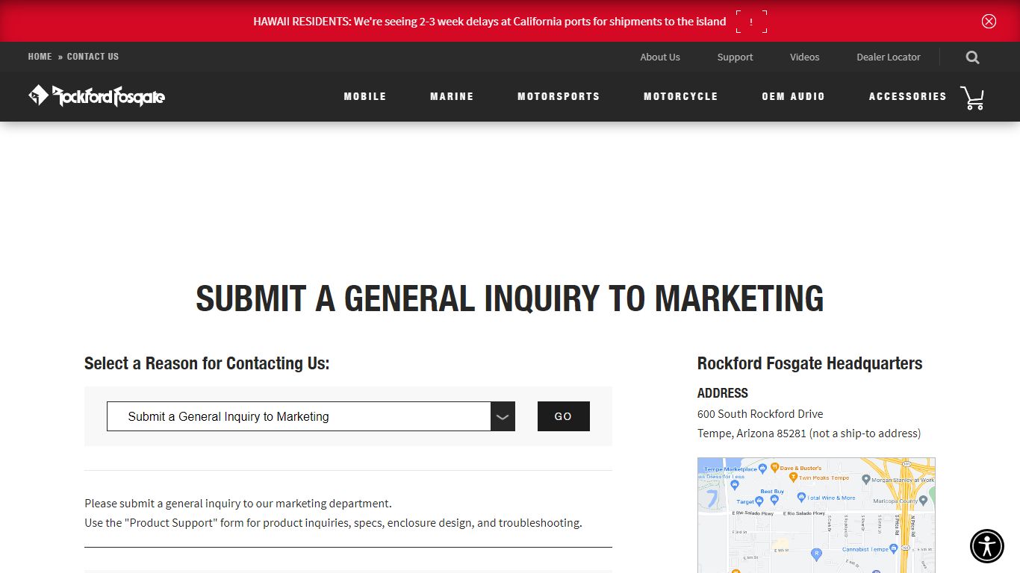This screenshot has width=1020, height=573.
Task: Click the Hawaii residents delay notice text
Action: point(490,22)
